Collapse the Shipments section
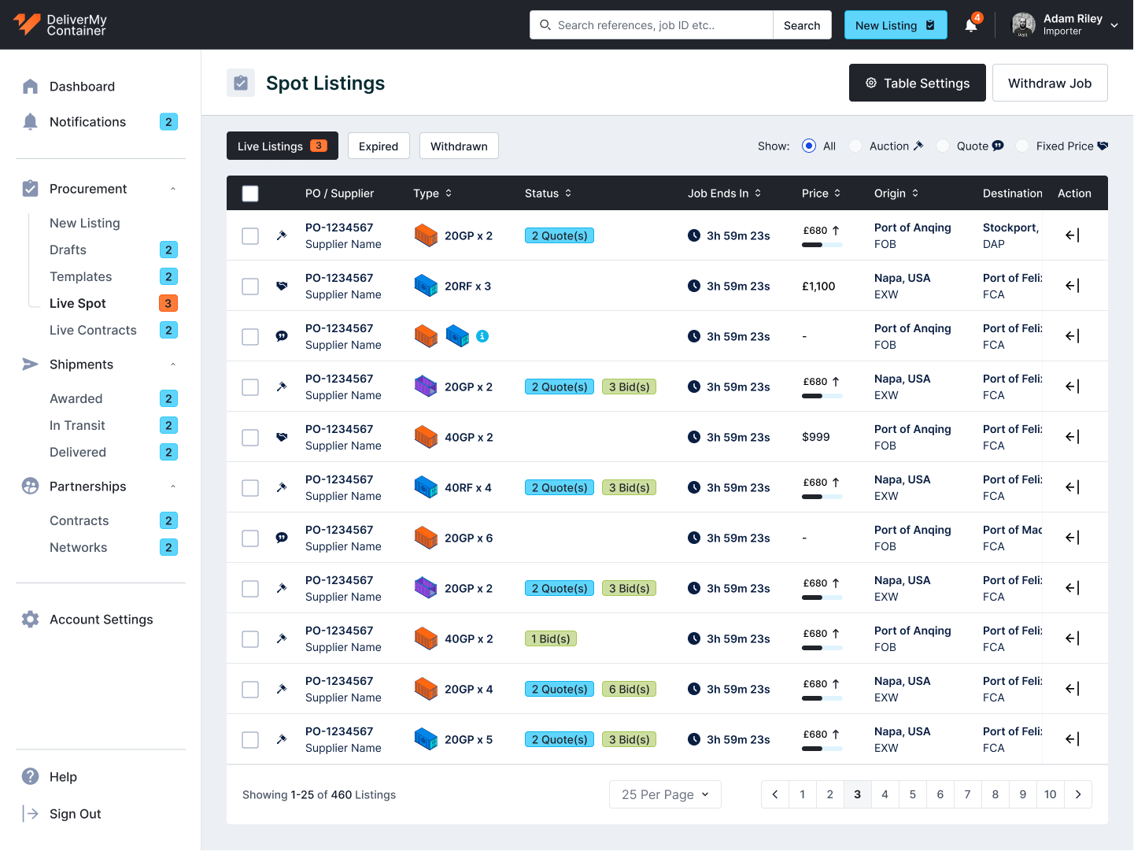The width and height of the screenshot is (1134, 851). coord(173,364)
